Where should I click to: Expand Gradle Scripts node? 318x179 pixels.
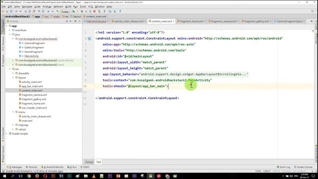pyautogui.click(x=6, y=134)
